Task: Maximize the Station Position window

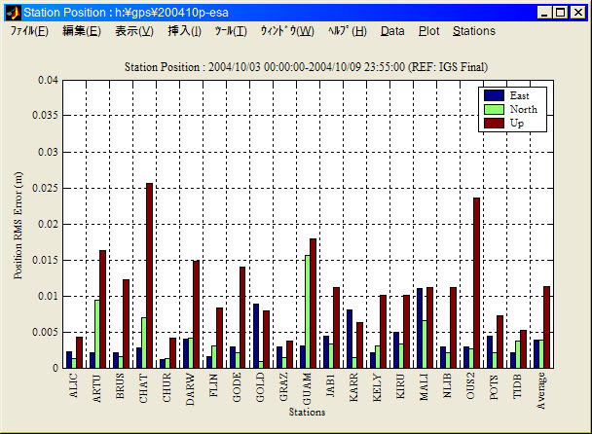Action: pos(562,12)
